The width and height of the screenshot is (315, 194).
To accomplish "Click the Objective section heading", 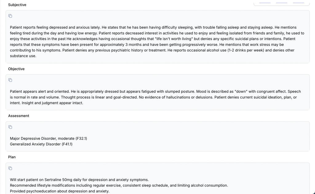I will [x=16, y=69].
